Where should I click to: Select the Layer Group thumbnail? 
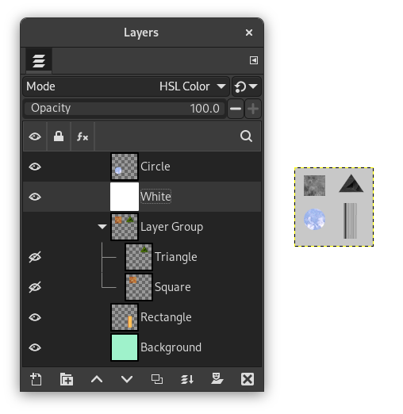click(125, 227)
